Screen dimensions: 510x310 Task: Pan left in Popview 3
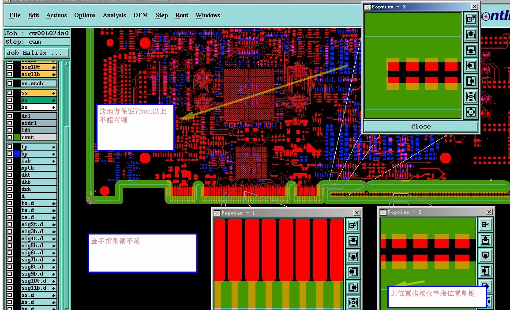click(x=471, y=65)
